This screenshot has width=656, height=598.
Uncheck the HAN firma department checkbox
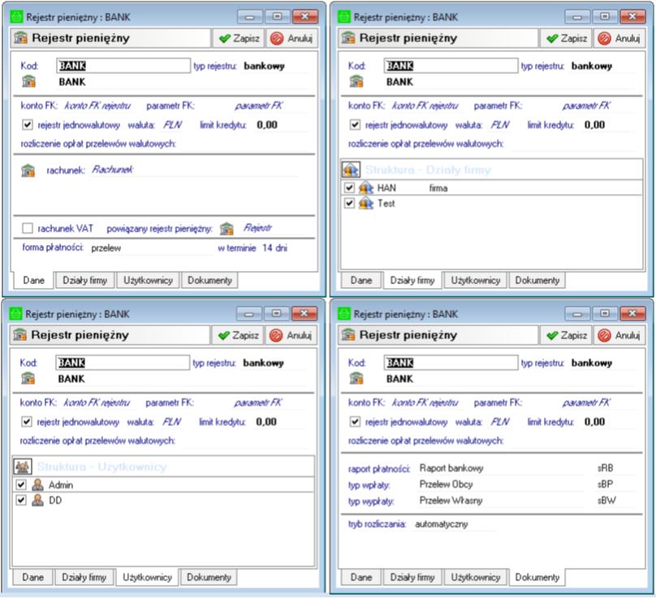[349, 188]
